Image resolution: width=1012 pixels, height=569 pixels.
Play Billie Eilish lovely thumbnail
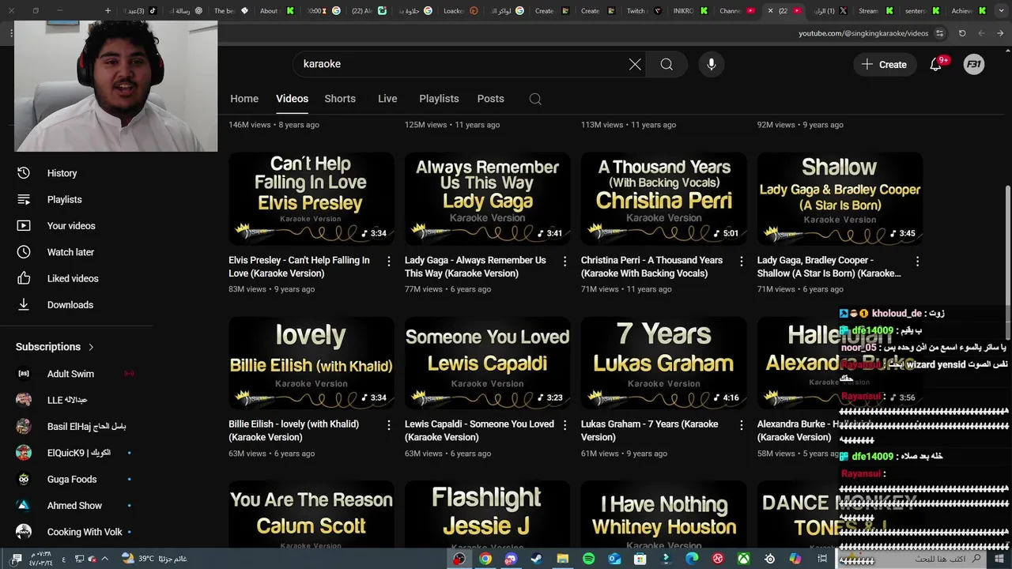coord(311,363)
